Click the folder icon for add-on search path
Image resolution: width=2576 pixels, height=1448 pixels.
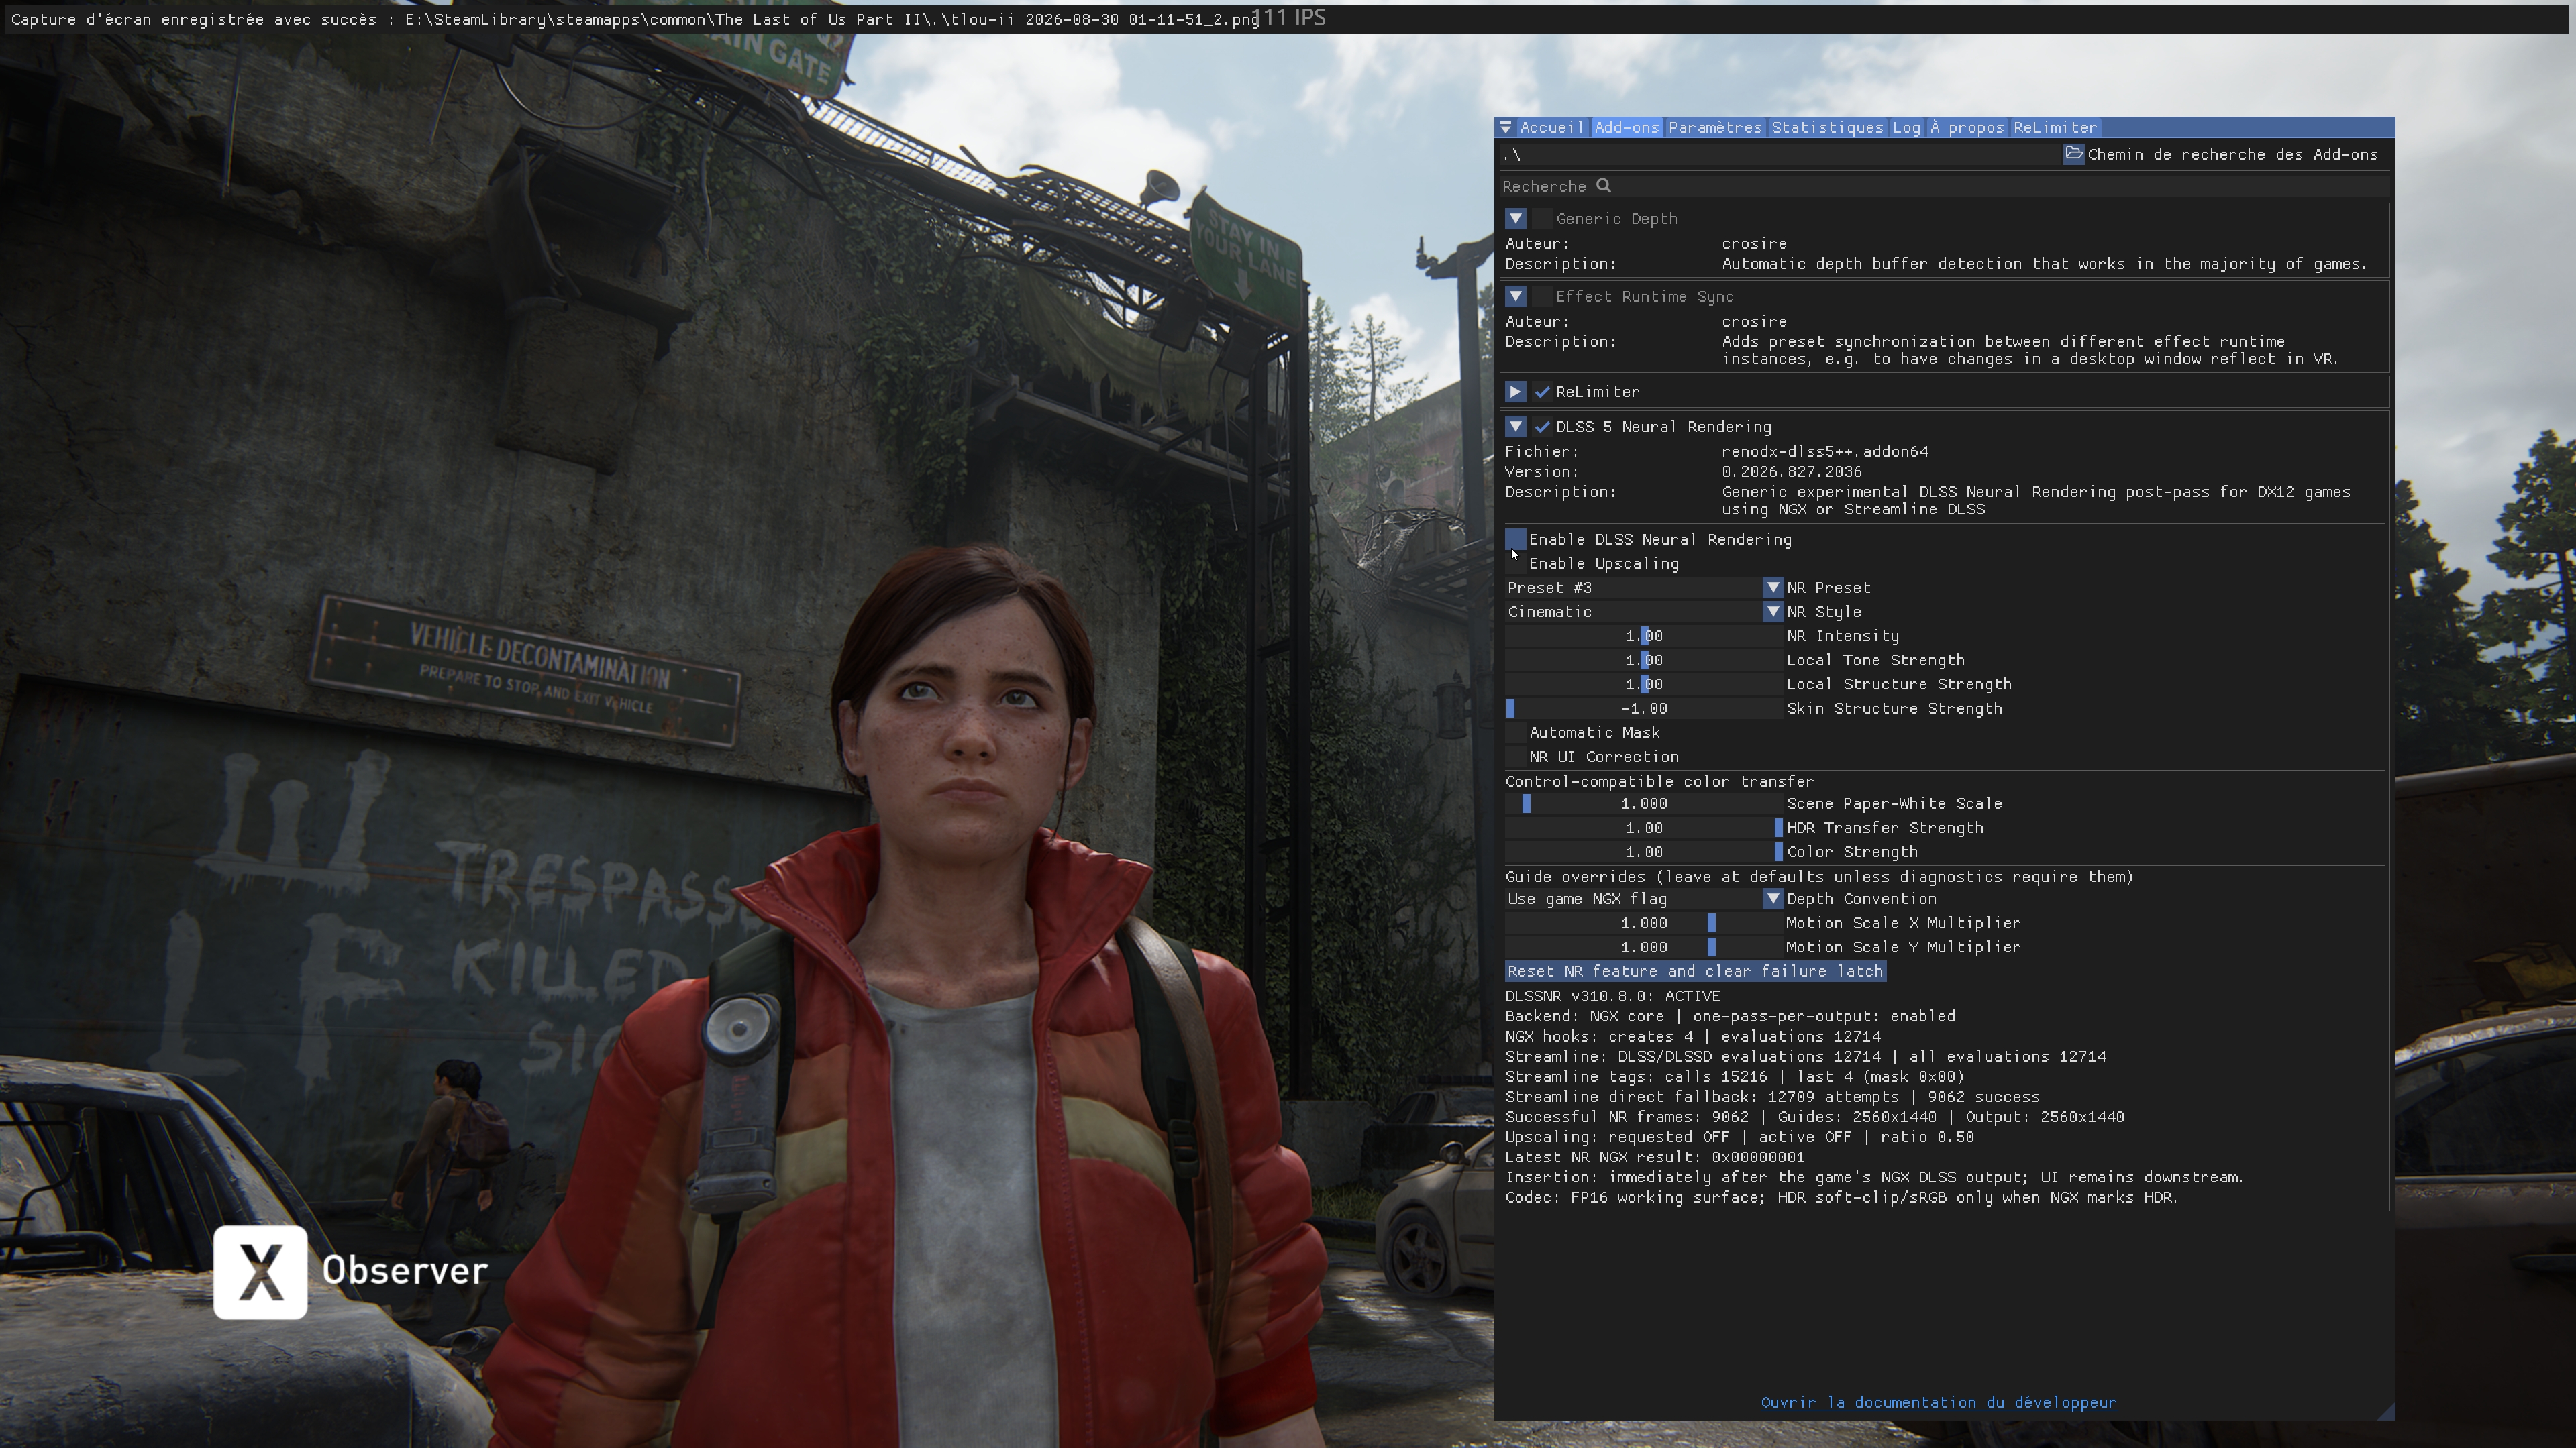coord(2074,154)
